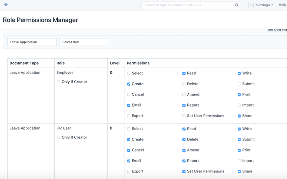The image size is (287, 179).
Task: Click the HR User role link
Action: pyautogui.click(x=64, y=128)
